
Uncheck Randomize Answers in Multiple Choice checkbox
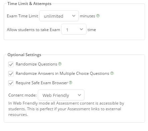[11, 74]
